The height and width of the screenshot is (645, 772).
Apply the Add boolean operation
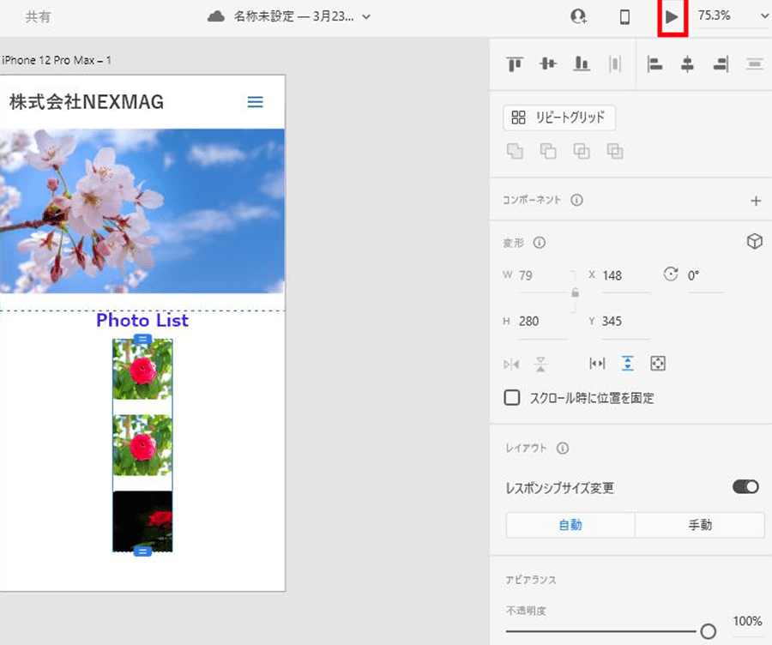[515, 151]
